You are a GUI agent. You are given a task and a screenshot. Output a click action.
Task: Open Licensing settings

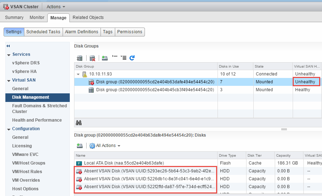click(22, 146)
